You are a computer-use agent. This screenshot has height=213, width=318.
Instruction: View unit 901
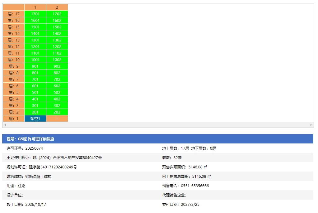(x=35, y=66)
